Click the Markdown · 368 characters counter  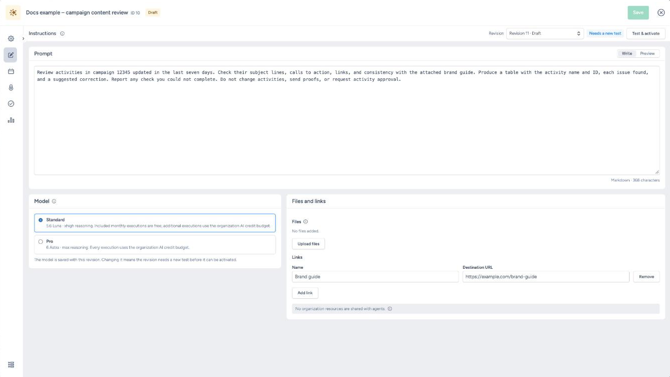click(635, 180)
